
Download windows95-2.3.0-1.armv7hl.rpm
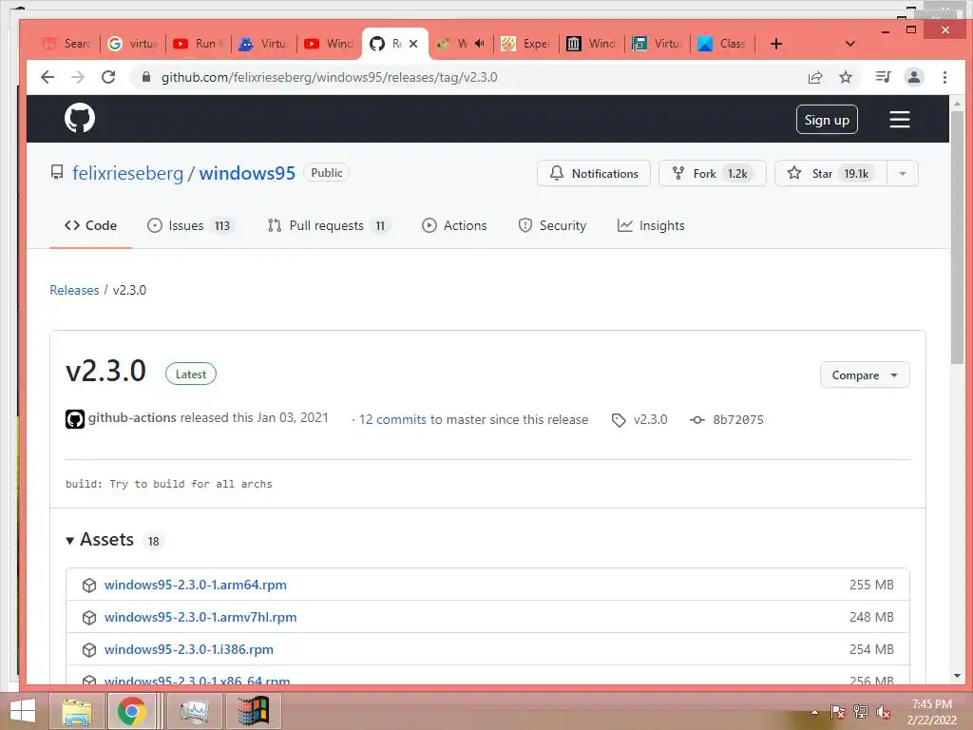click(200, 617)
